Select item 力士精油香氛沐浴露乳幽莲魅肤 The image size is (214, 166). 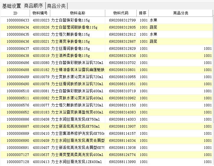click(x=78, y=70)
